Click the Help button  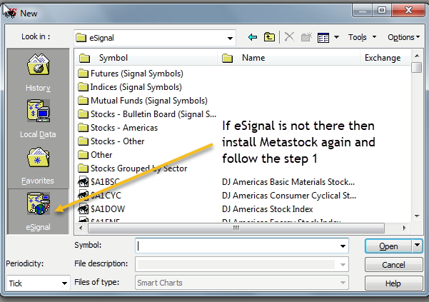tap(394, 283)
